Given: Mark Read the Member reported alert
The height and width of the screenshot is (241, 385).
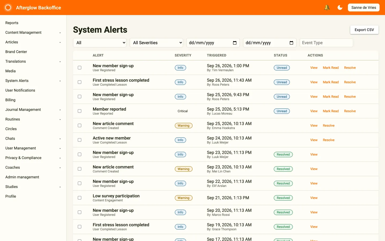Looking at the screenshot, I should pos(331,111).
